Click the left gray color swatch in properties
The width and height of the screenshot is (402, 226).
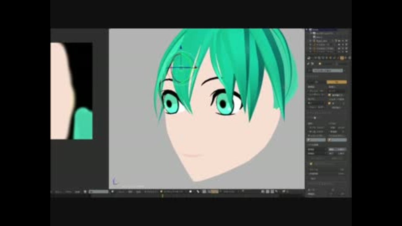pyautogui.click(x=317, y=140)
